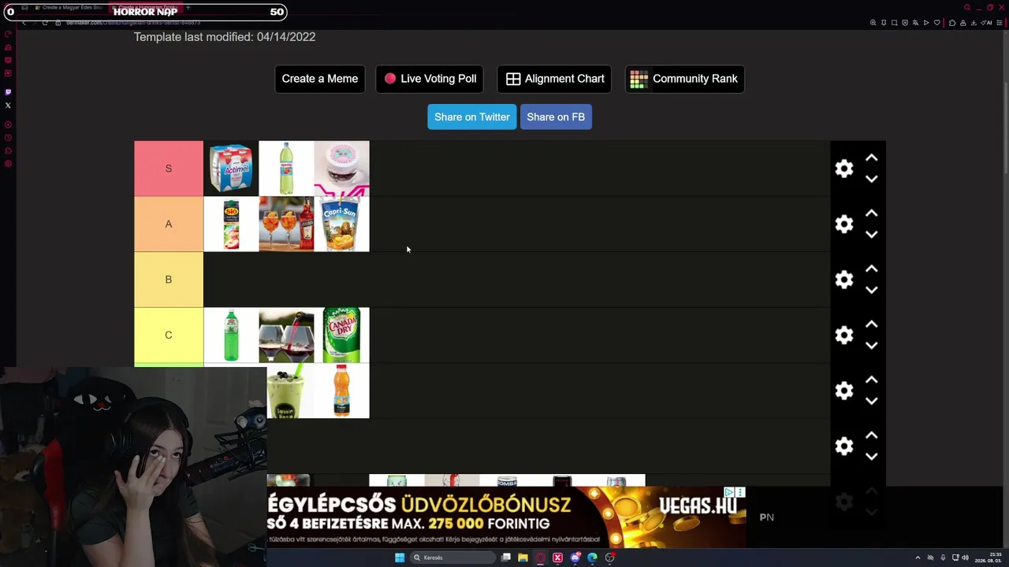The height and width of the screenshot is (567, 1009).
Task: Share tier list on Twitter
Action: pos(472,117)
